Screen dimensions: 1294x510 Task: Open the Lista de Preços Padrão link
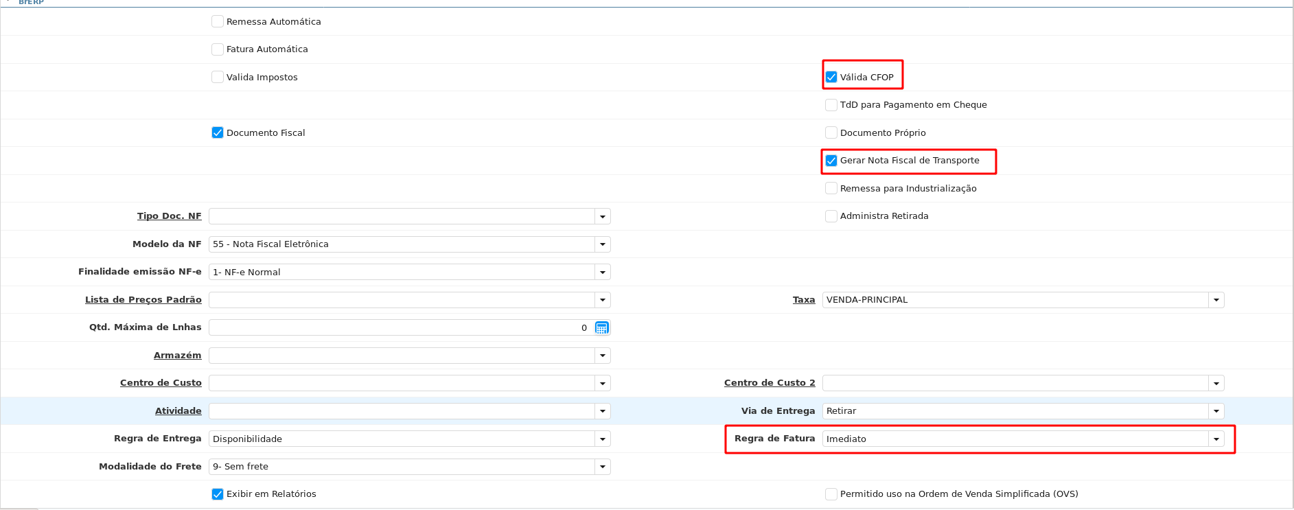[143, 300]
